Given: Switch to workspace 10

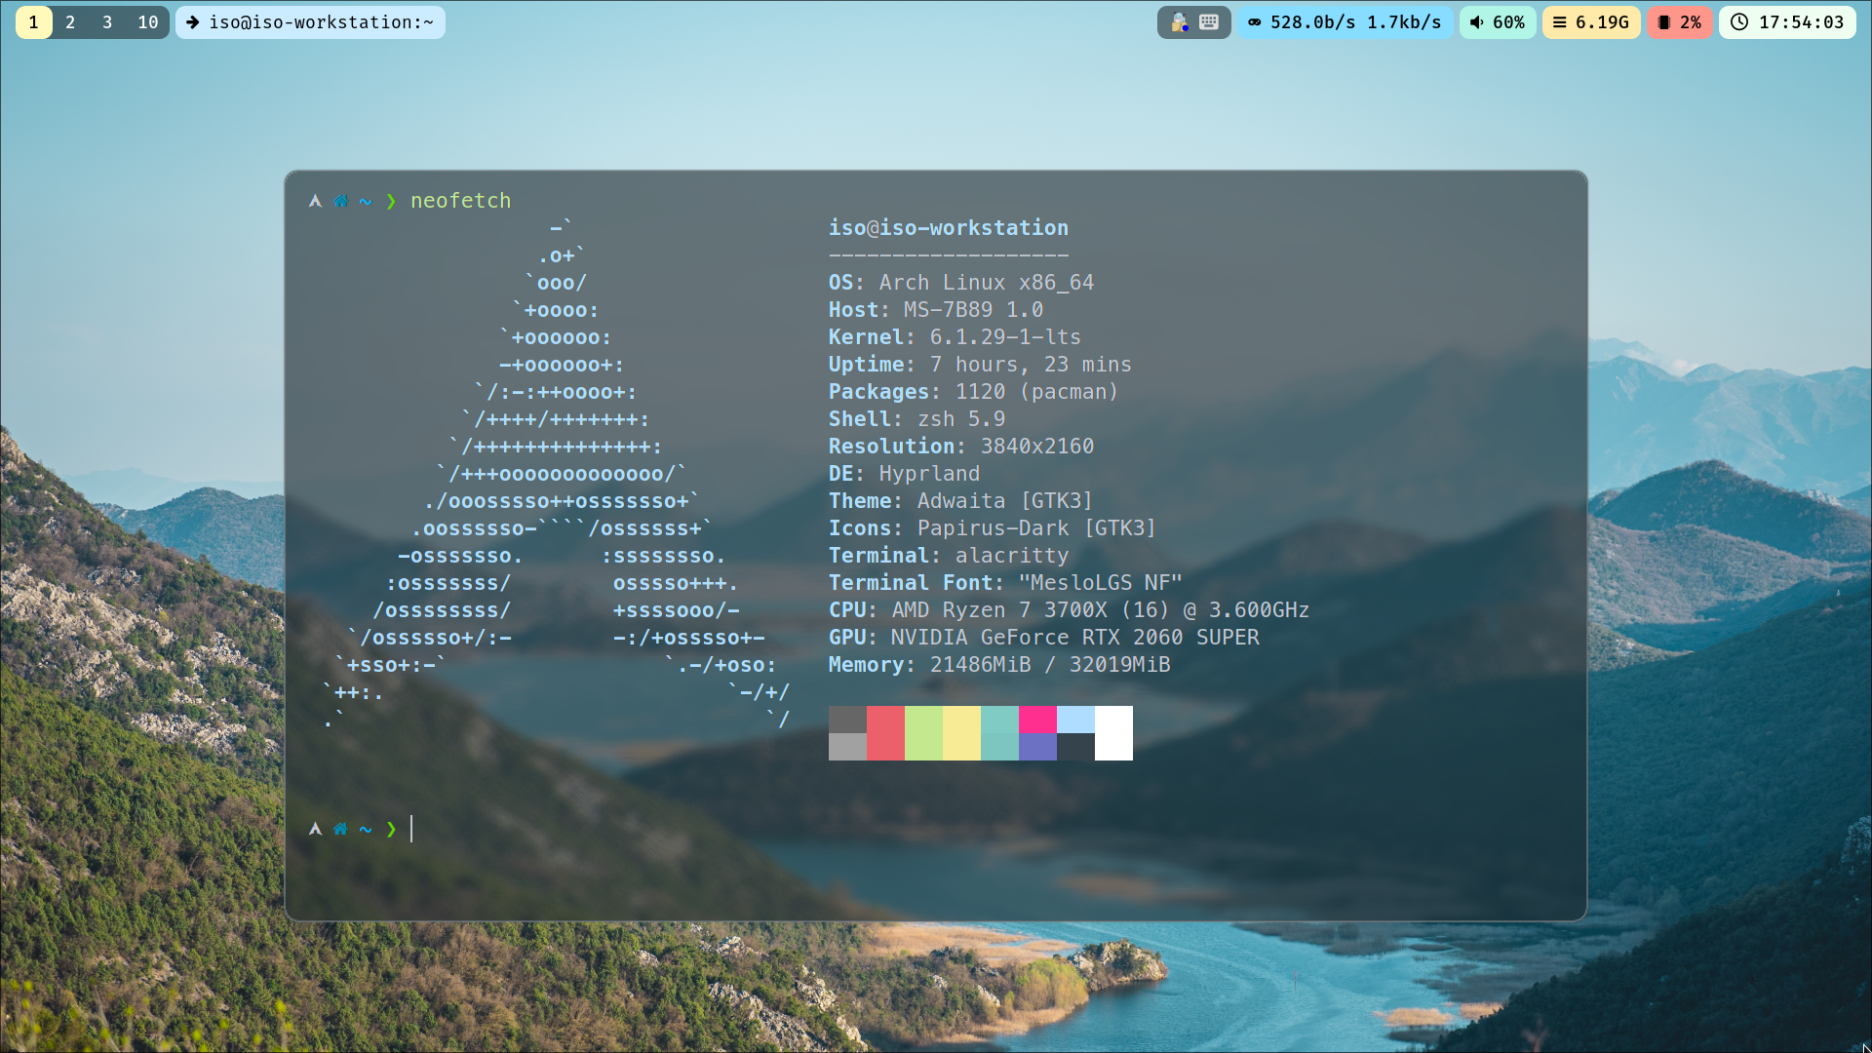Looking at the screenshot, I should click(x=147, y=21).
